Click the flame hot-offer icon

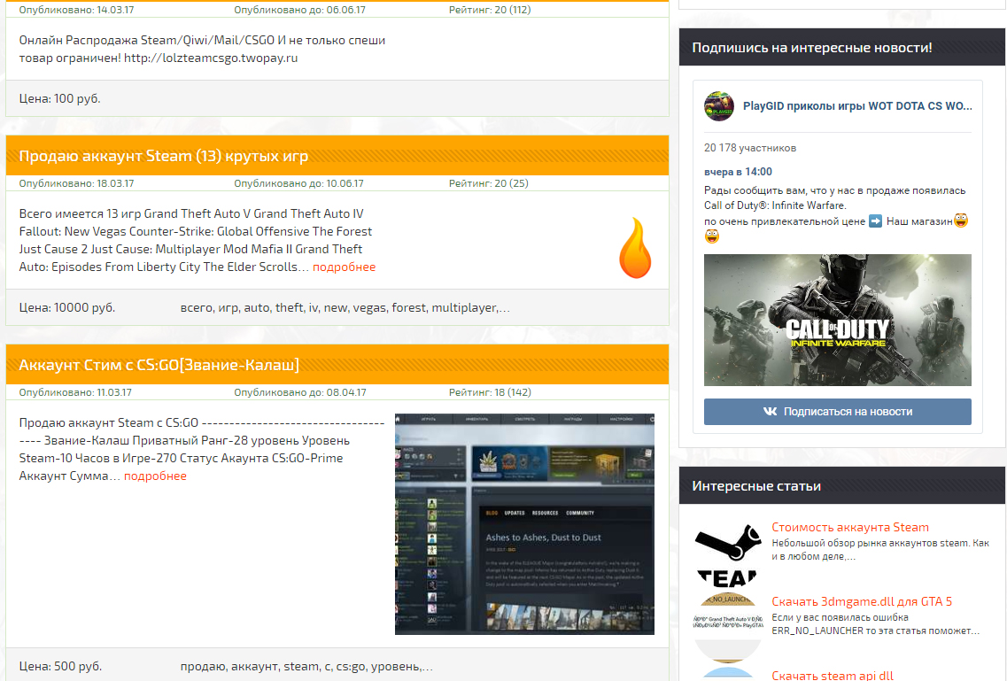(635, 248)
